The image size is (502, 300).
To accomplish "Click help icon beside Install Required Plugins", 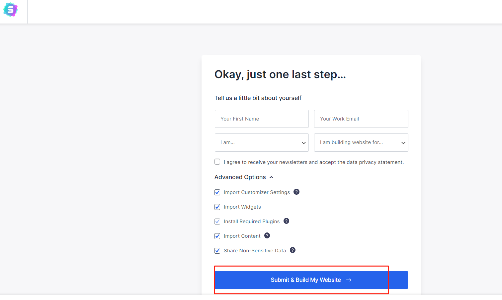I will [286, 221].
